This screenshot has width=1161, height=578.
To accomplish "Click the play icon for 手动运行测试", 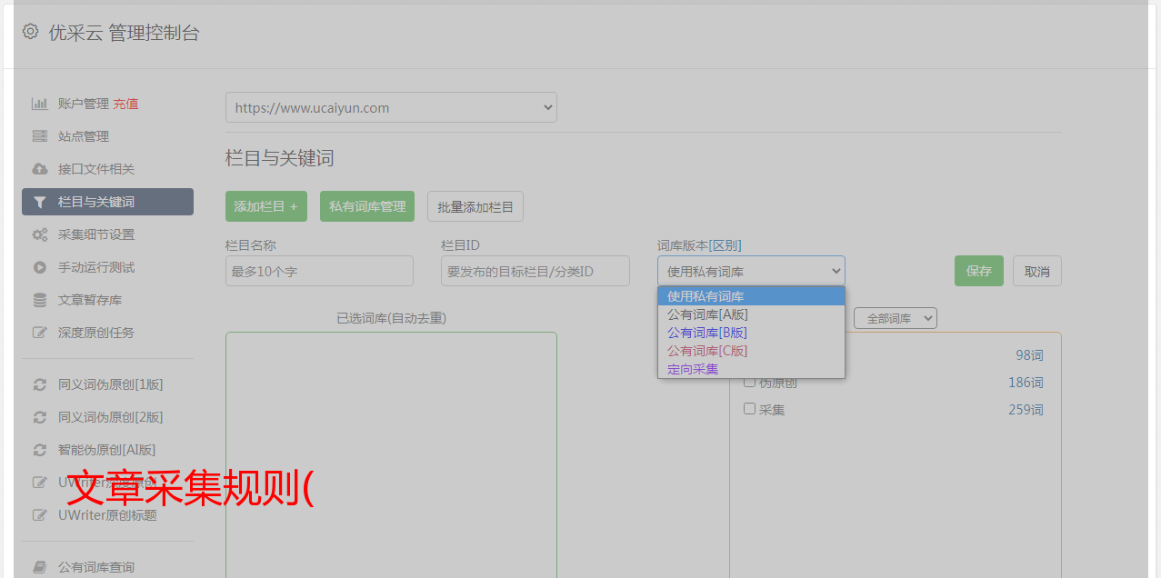I will pyautogui.click(x=40, y=267).
